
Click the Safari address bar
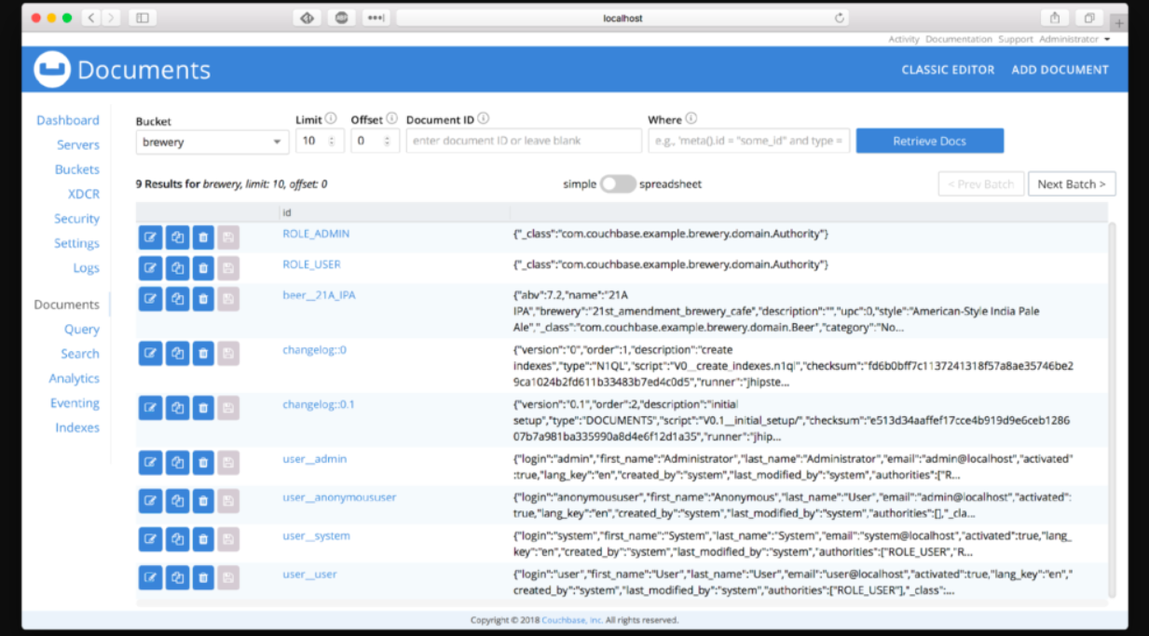622,18
